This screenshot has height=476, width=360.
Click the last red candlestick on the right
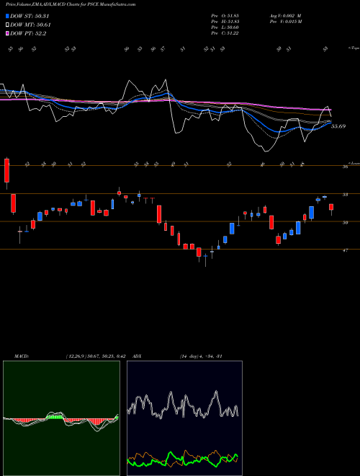point(331,207)
